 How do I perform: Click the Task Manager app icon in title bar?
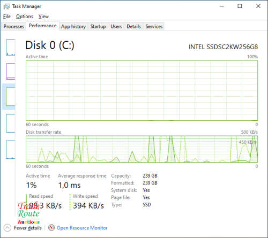tap(7, 6)
